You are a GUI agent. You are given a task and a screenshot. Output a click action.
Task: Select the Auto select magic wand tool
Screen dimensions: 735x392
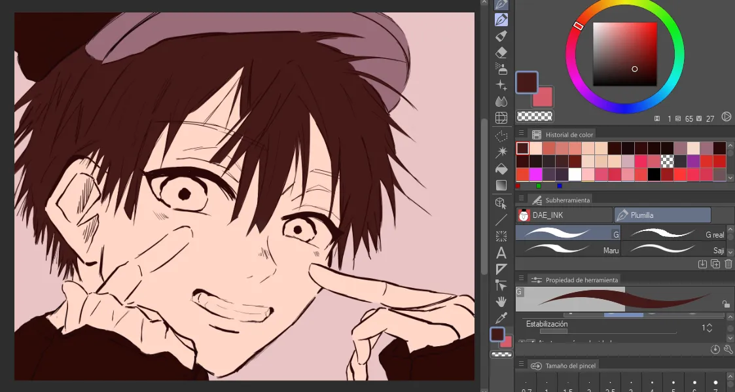coord(501,152)
